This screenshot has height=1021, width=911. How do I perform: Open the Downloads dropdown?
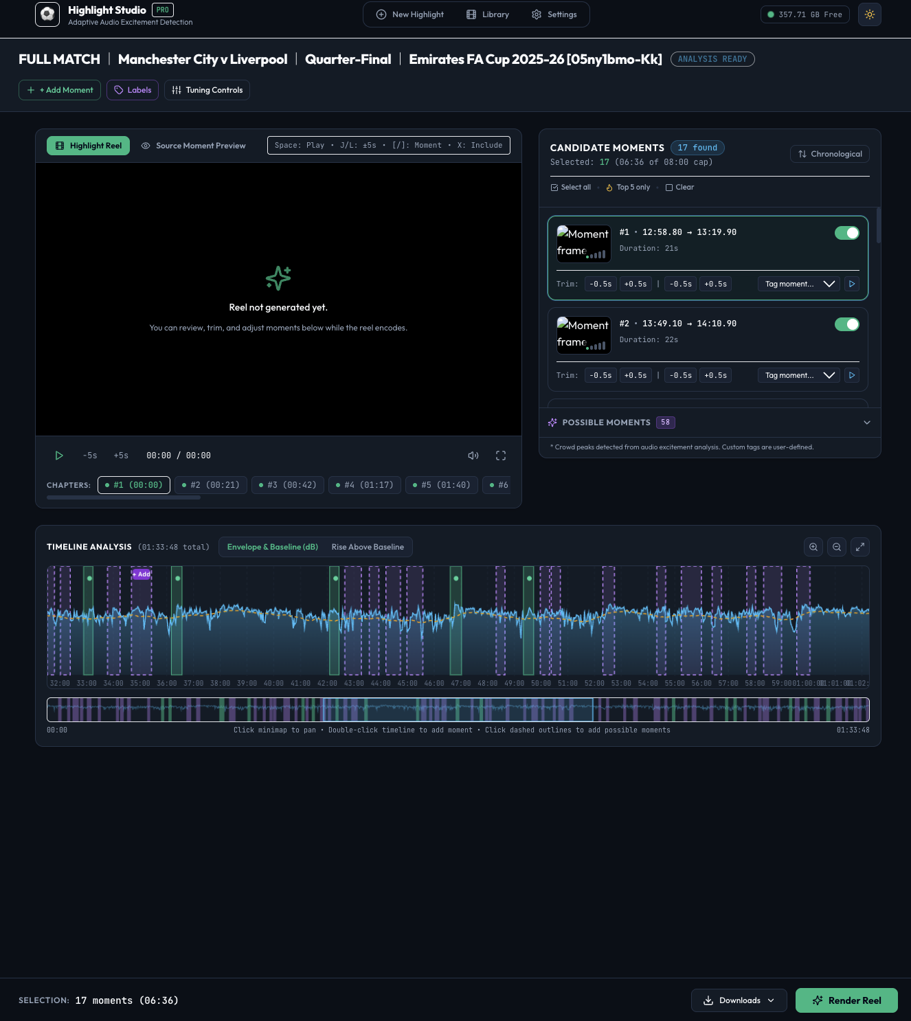pos(741,1000)
